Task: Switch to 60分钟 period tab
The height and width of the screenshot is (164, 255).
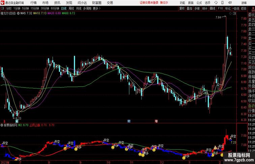Action: [55, 8]
